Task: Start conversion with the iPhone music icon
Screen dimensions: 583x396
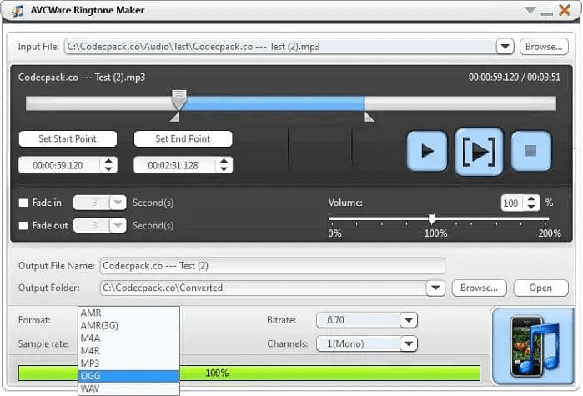Action: coord(532,345)
